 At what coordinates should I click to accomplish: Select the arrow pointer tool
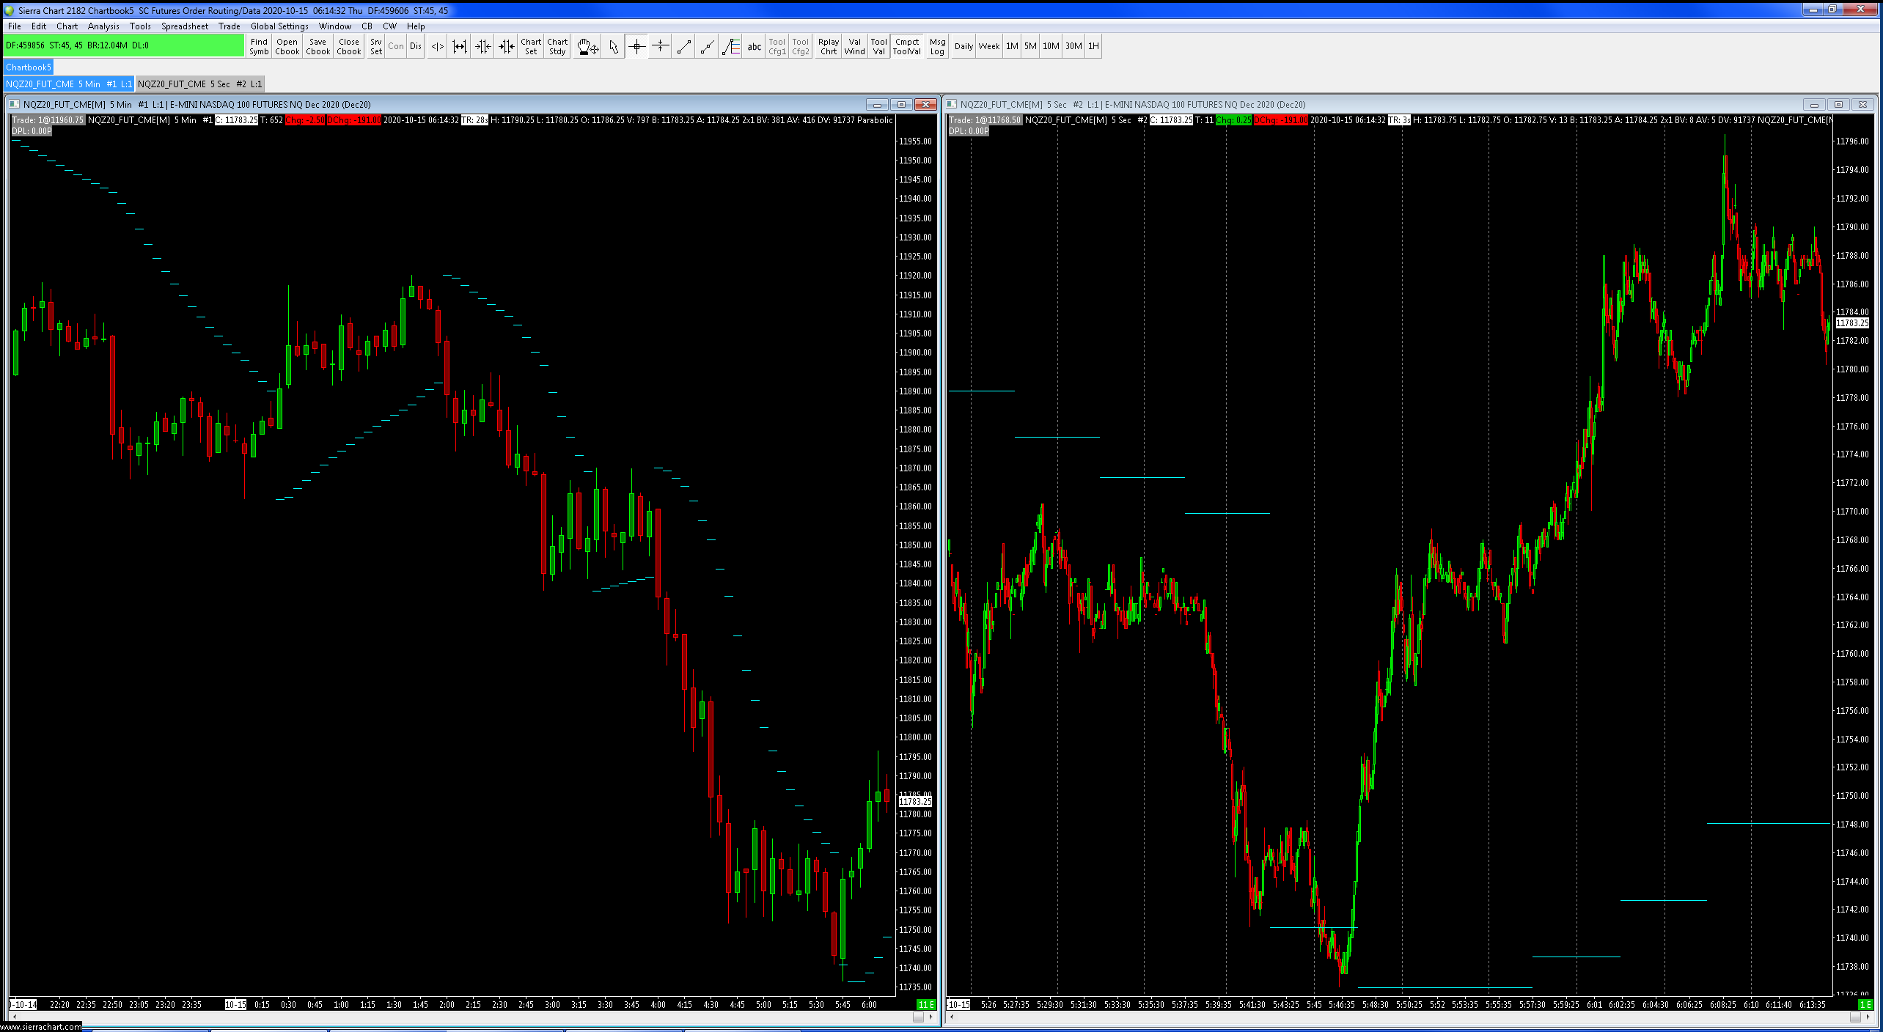(613, 47)
